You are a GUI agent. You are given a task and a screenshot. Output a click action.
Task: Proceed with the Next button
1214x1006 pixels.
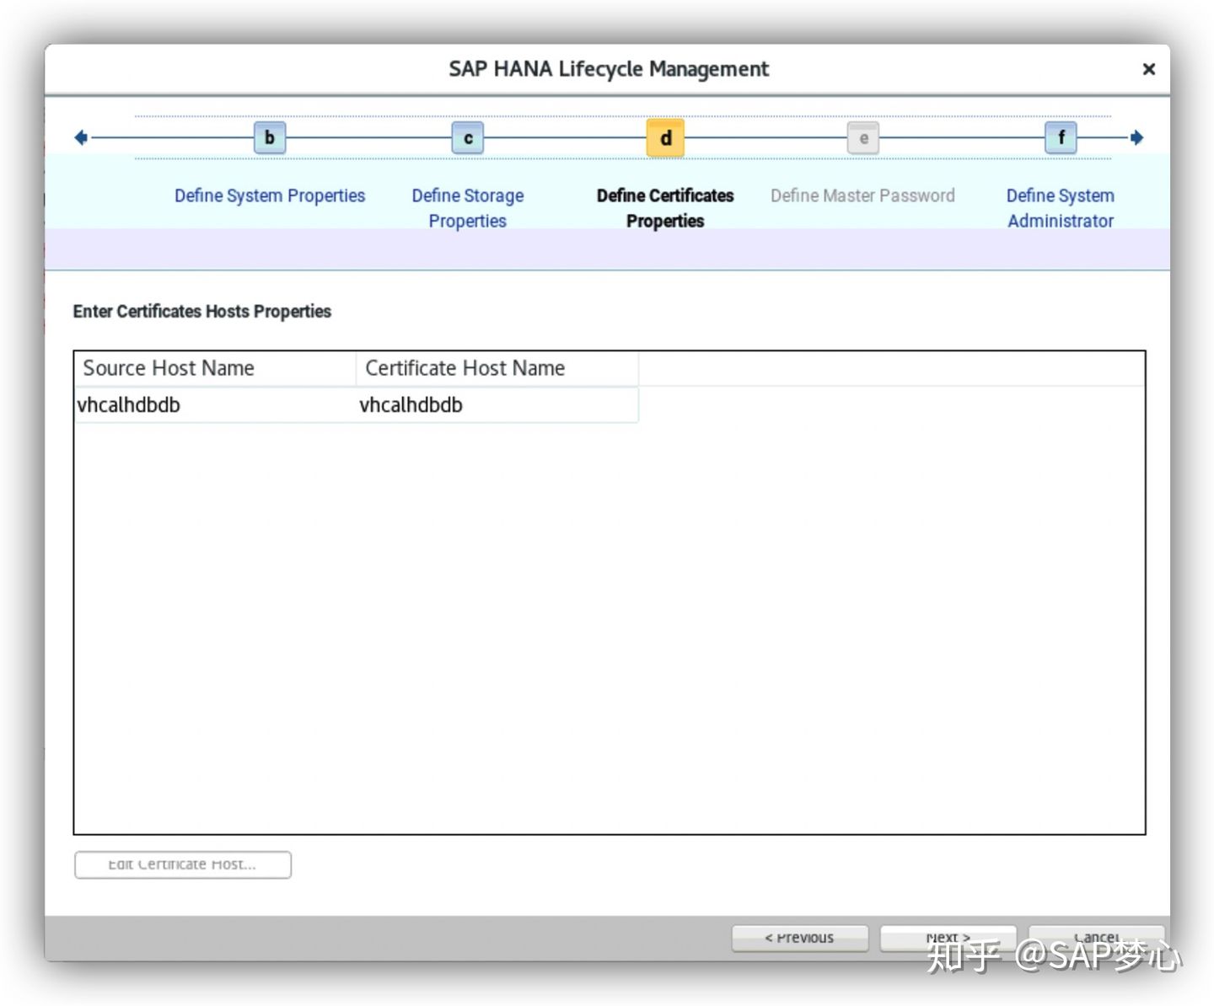point(948,938)
